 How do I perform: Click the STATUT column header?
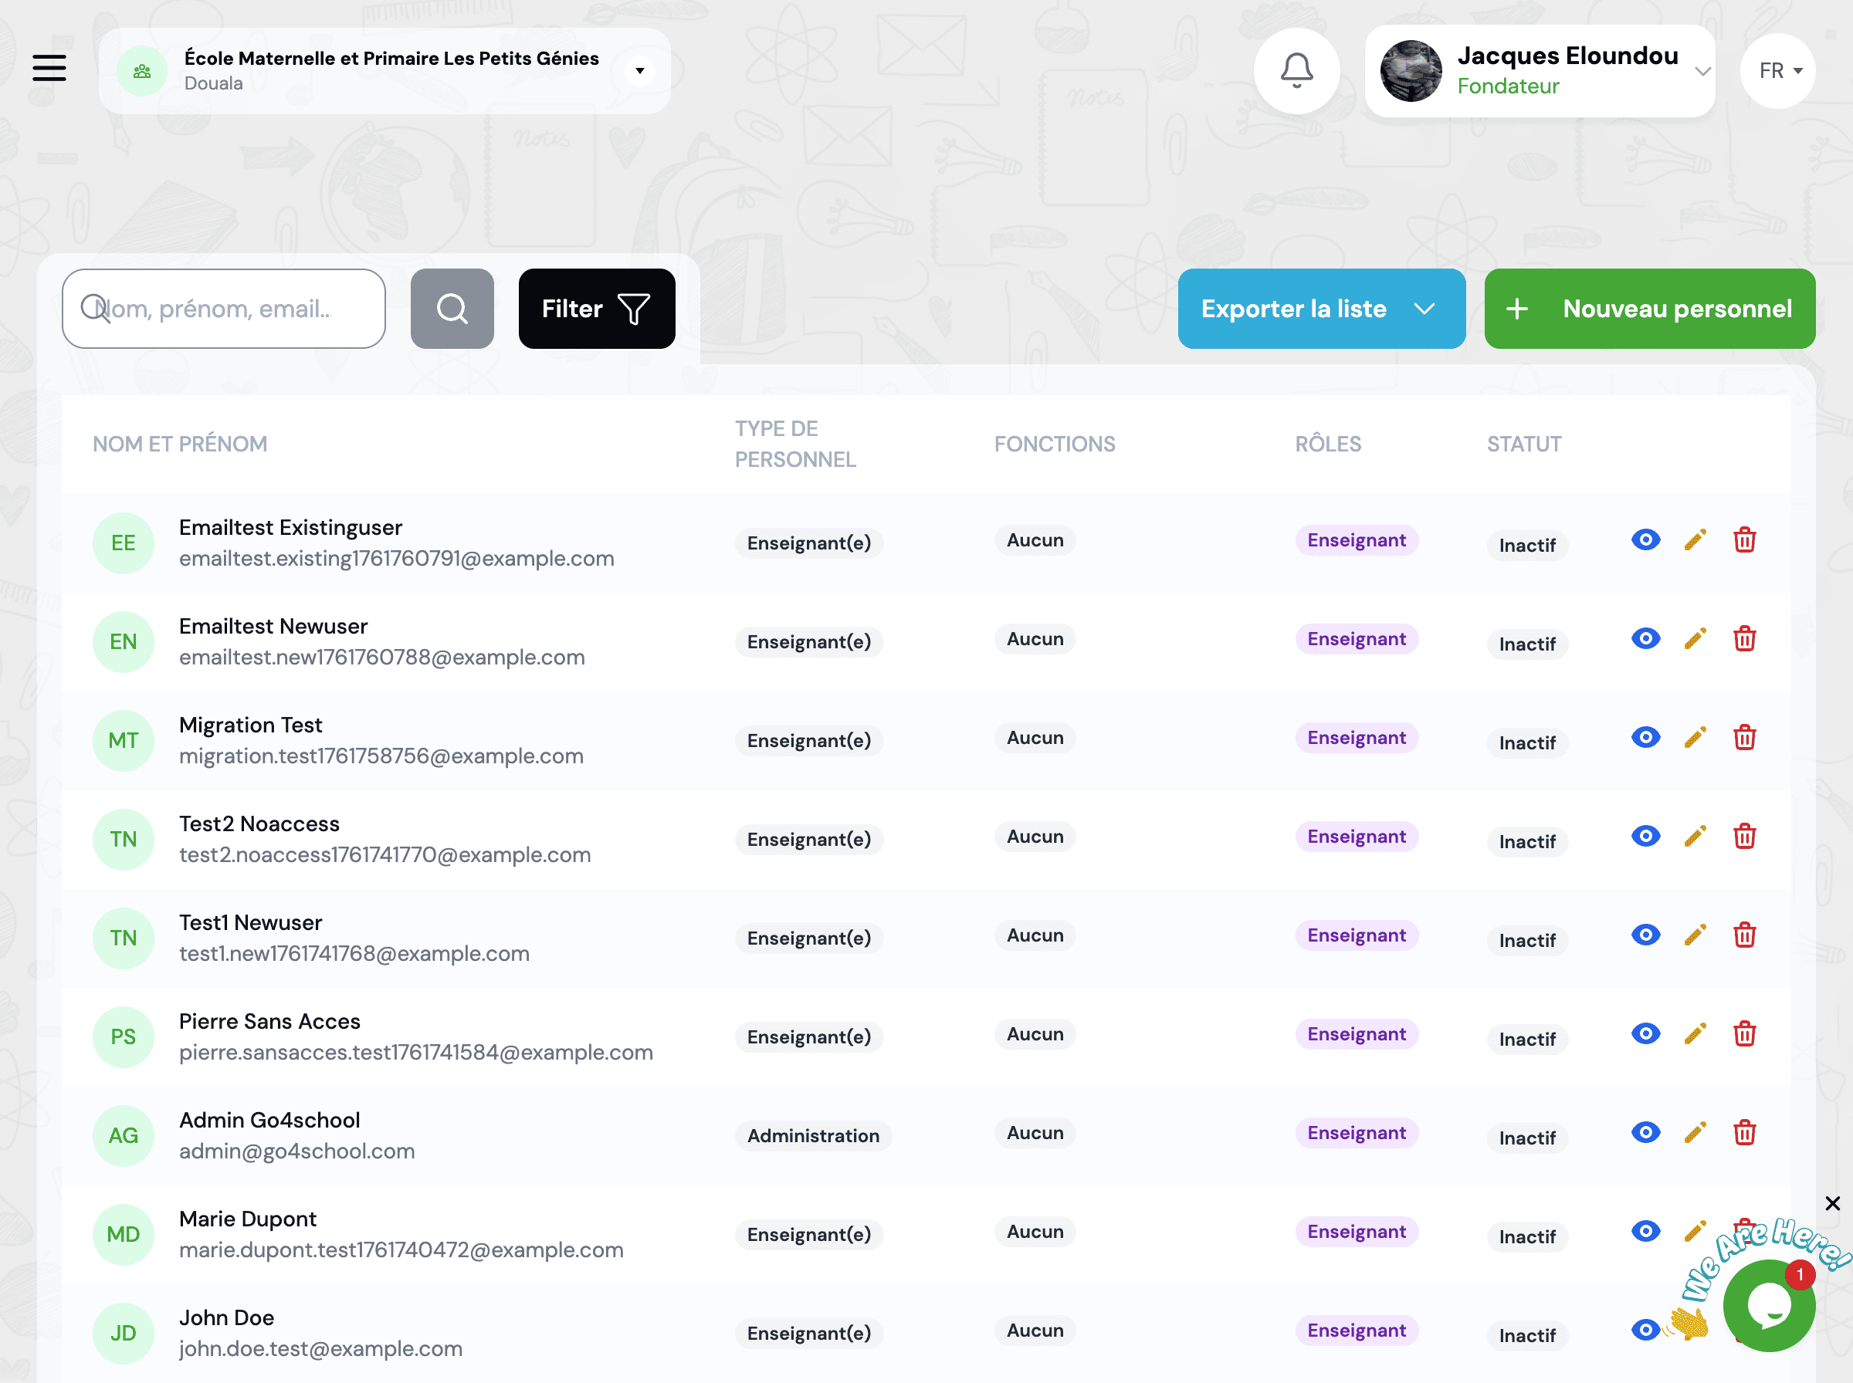1523,445
